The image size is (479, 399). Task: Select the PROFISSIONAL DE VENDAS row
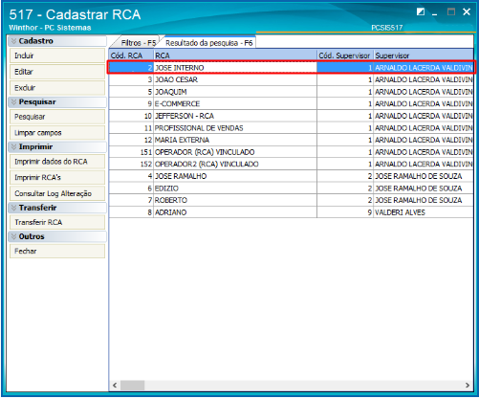tap(292, 128)
